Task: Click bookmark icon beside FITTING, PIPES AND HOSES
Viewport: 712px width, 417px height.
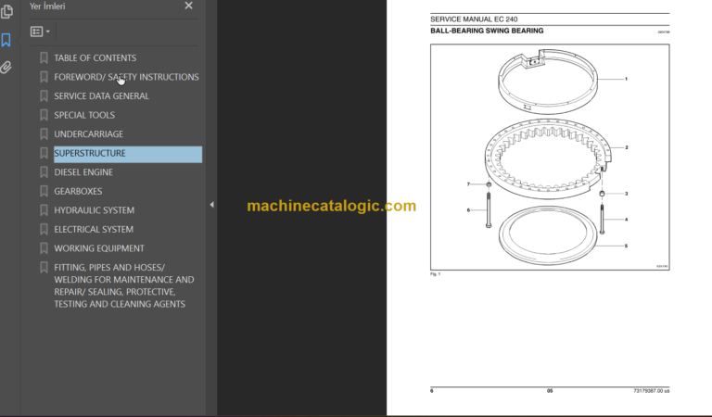Action: (x=44, y=268)
